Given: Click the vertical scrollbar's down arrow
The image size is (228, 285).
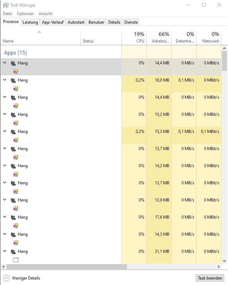Looking at the screenshot, I should pos(225,260).
